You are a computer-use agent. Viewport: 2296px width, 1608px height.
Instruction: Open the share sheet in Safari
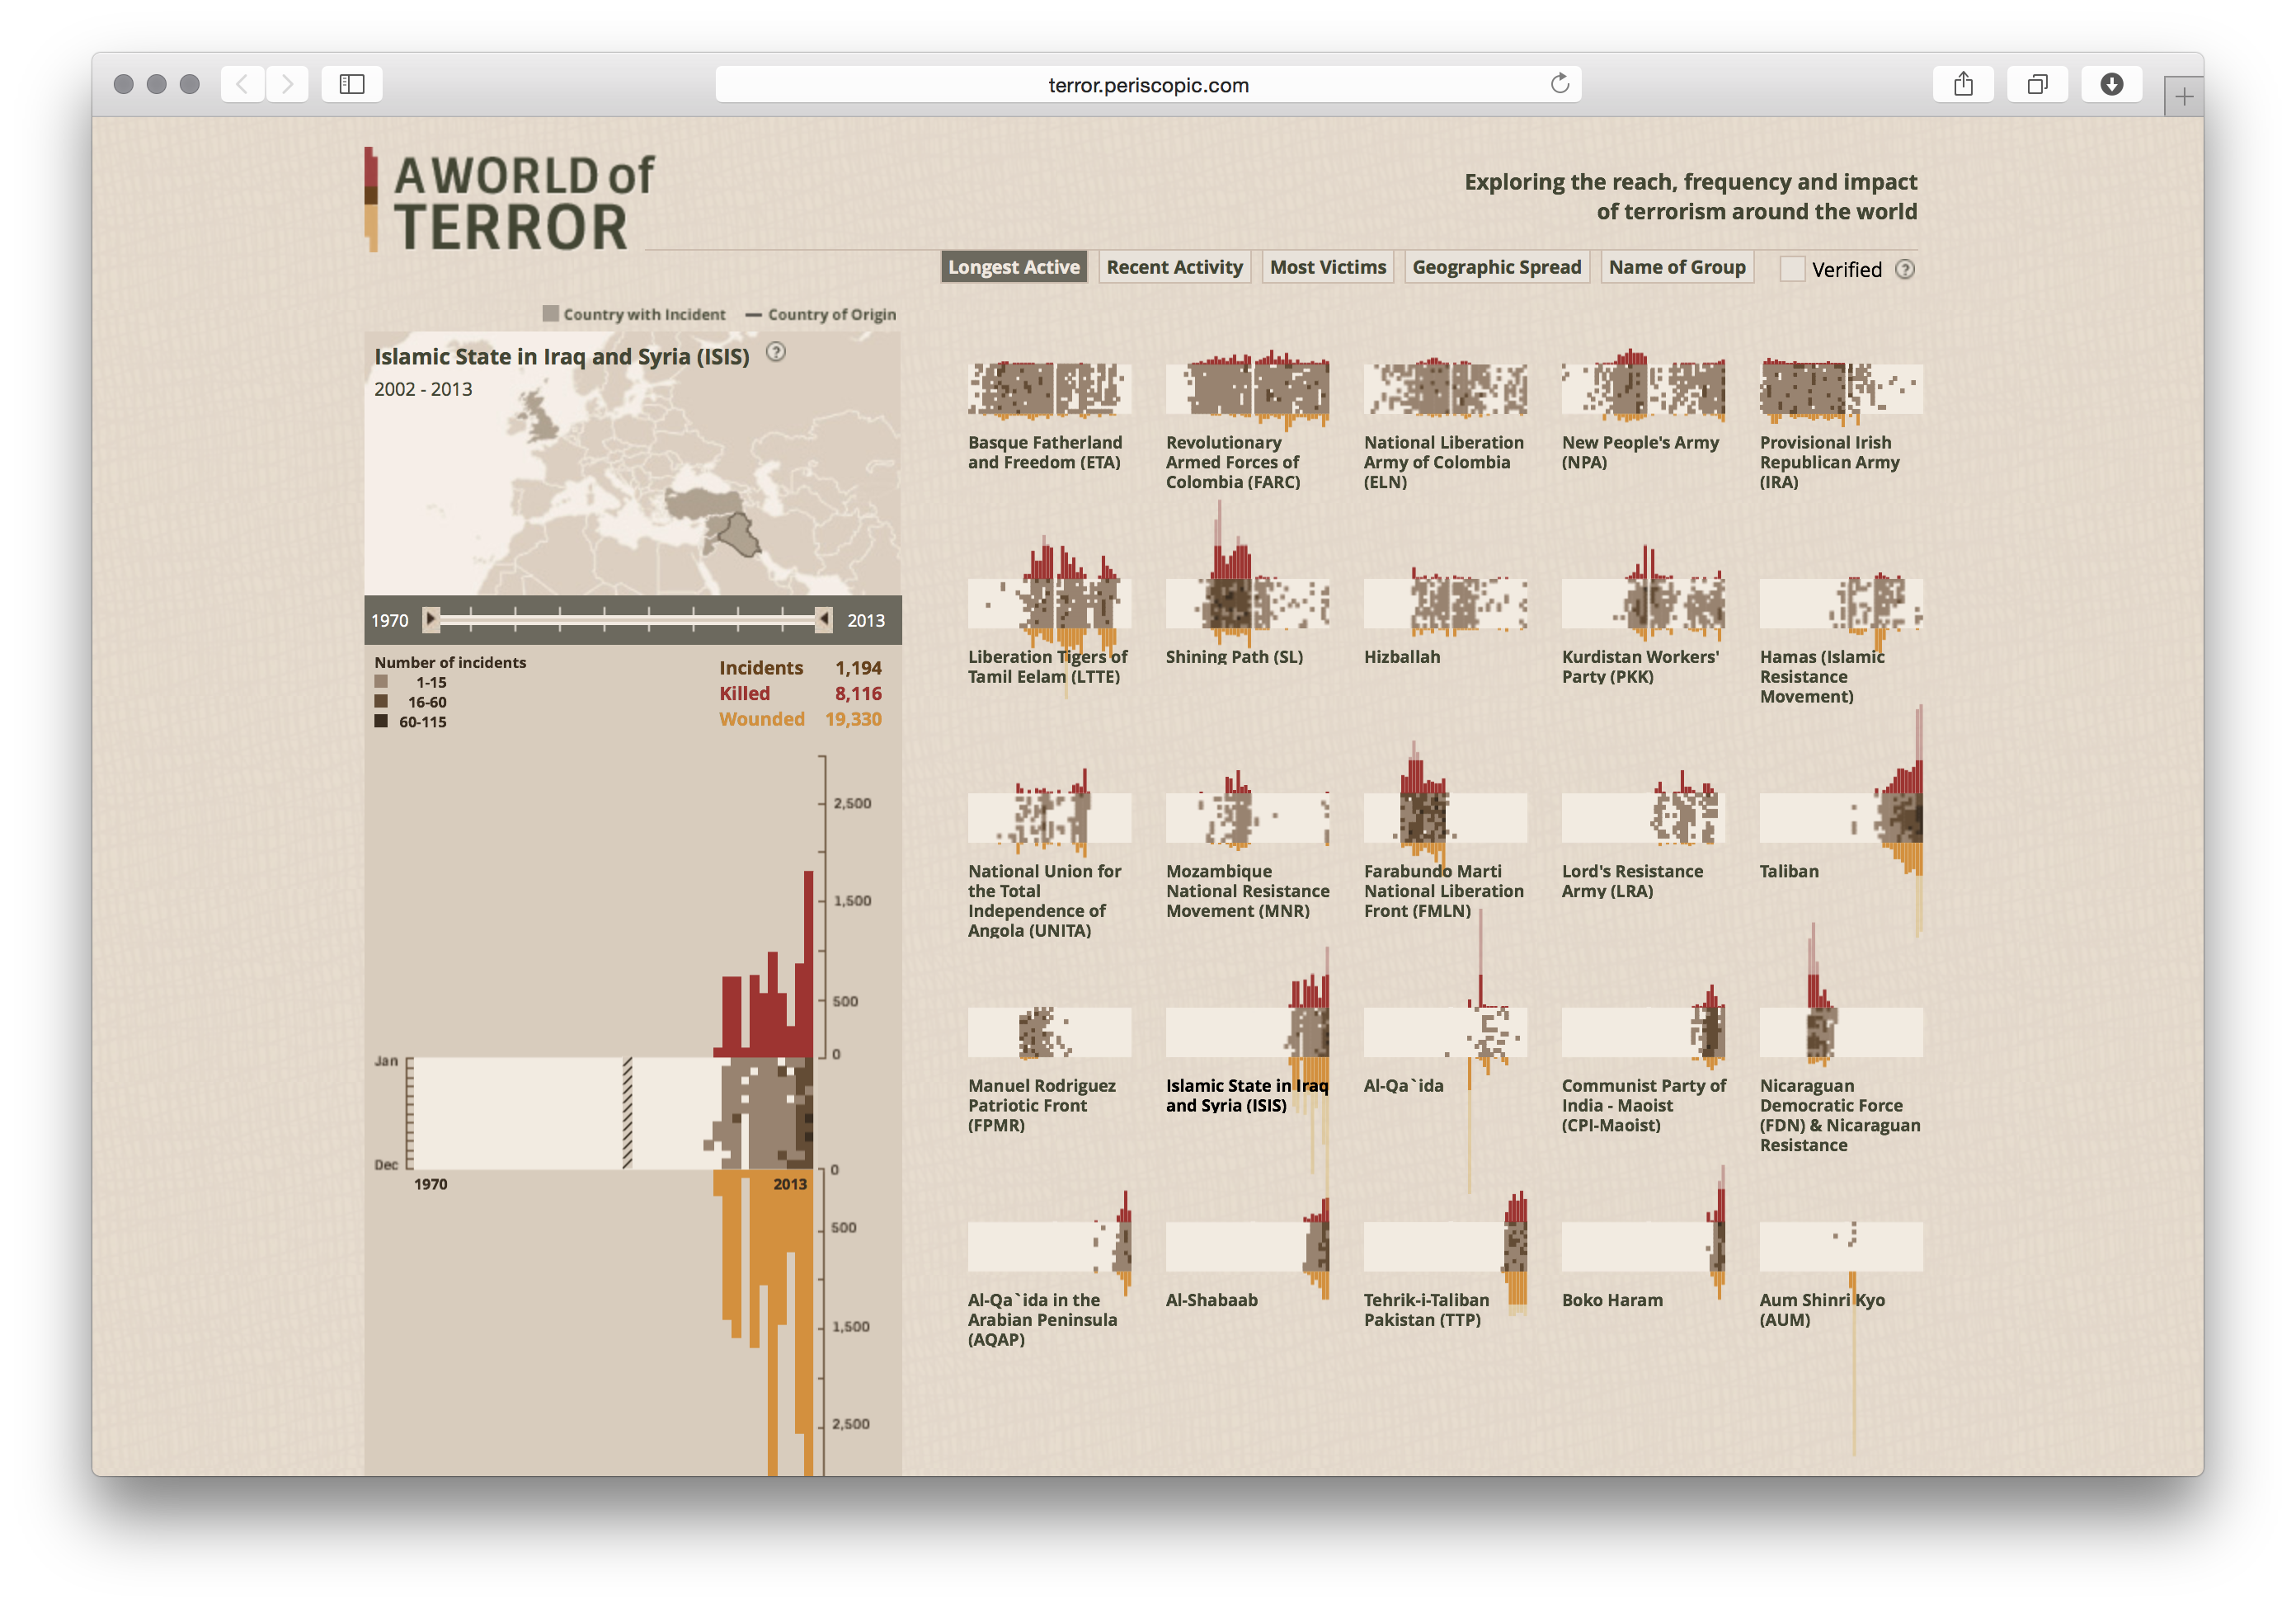point(1963,84)
